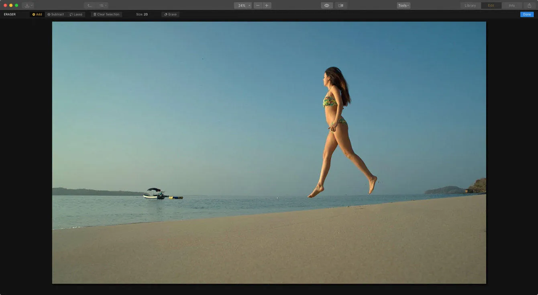538x295 pixels.
Task: Switch to the Library tab
Action: click(x=470, y=6)
